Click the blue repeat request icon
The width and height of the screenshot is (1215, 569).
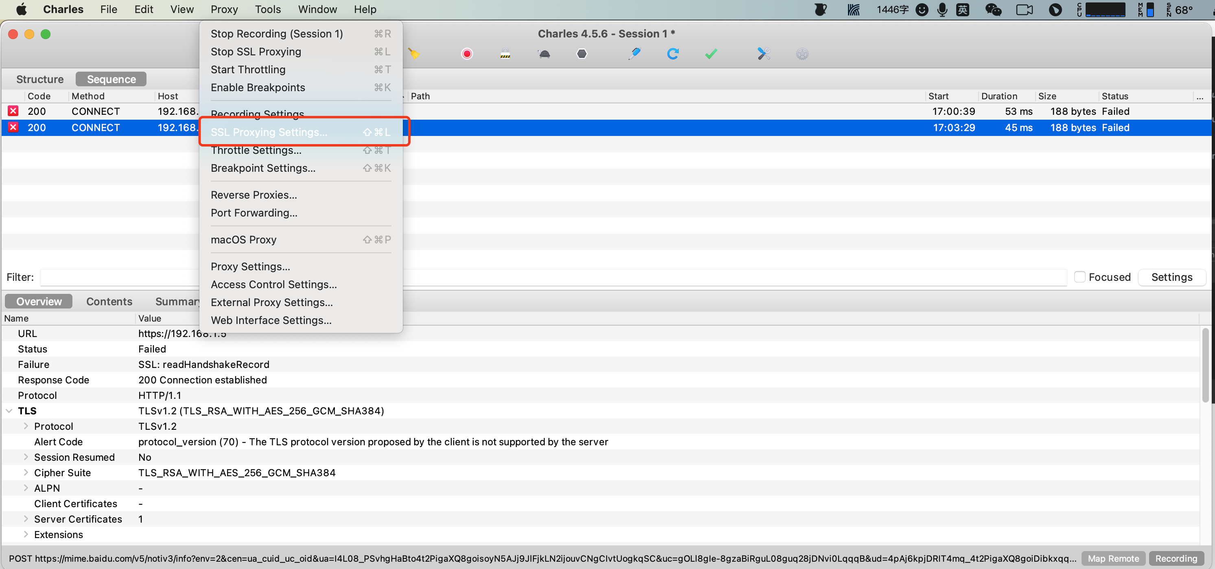(673, 54)
